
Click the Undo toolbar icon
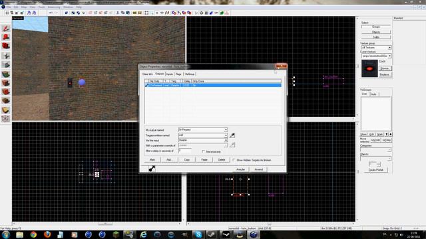tap(51, 13)
